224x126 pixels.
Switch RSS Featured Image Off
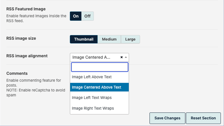click(88, 16)
